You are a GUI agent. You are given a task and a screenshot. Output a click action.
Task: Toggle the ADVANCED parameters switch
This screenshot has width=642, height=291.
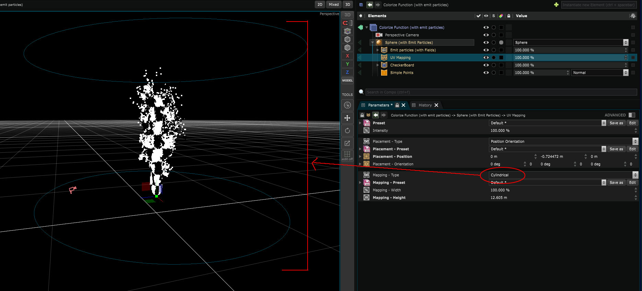point(632,115)
